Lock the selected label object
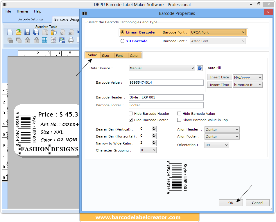This screenshot has height=222, width=276. (x=27, y=40)
